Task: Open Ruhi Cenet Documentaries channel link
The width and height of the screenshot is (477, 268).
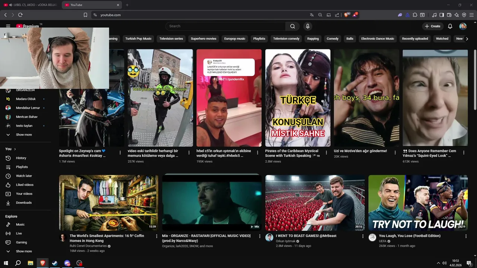Action: [x=88, y=246]
